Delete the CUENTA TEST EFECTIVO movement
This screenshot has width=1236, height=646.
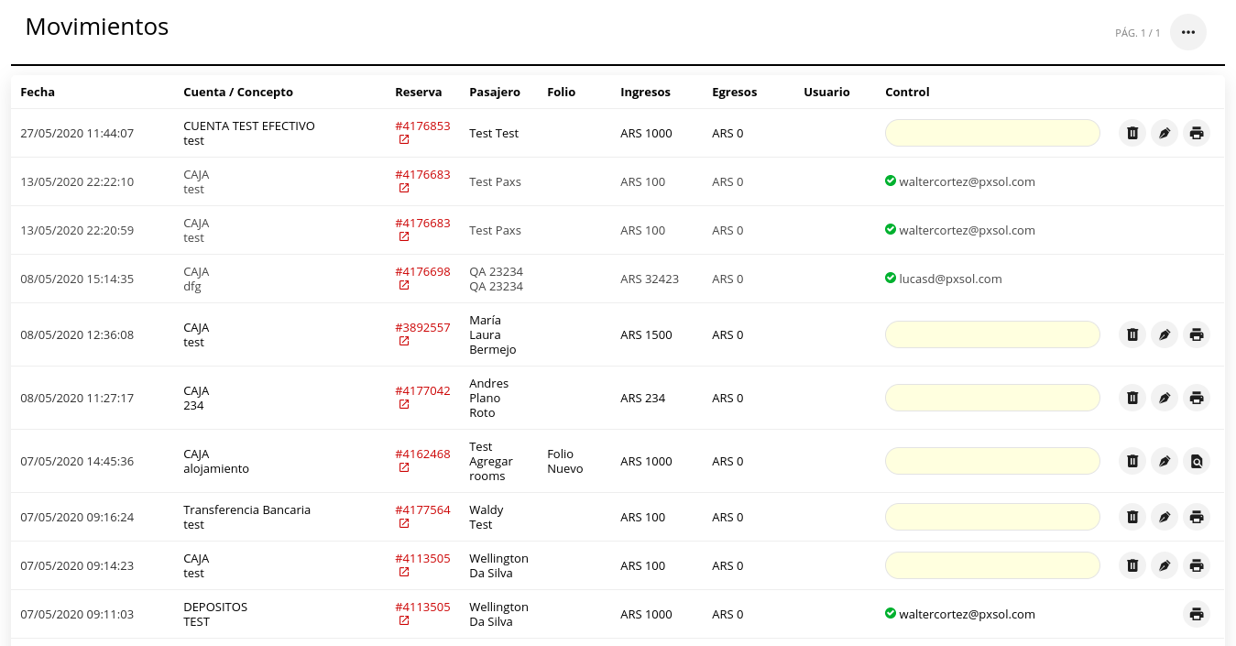(1132, 133)
